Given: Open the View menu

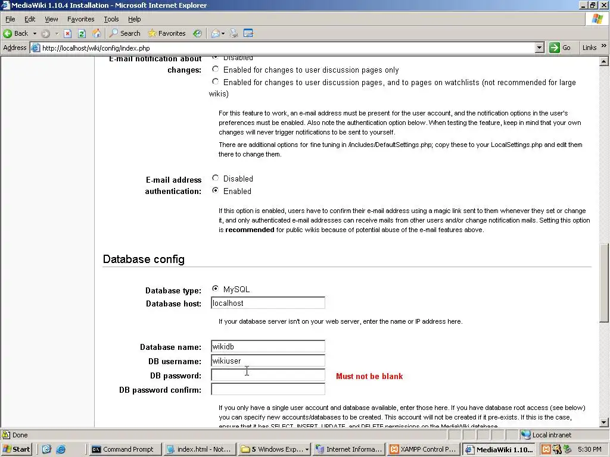Looking at the screenshot, I should point(51,19).
